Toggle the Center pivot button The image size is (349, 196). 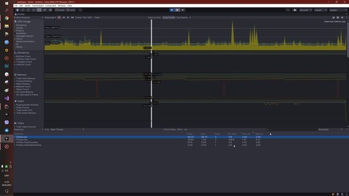click(x=60, y=10)
